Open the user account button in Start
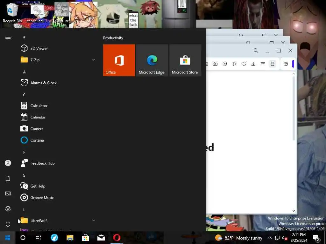 click(8, 163)
